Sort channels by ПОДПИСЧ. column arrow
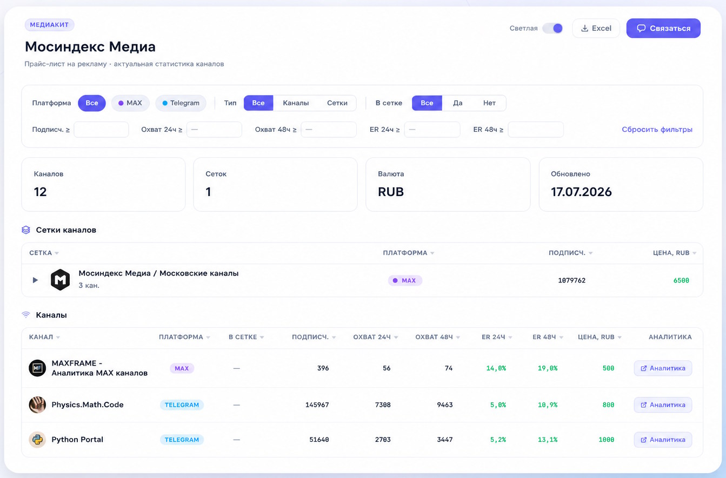The height and width of the screenshot is (478, 726). tap(334, 338)
